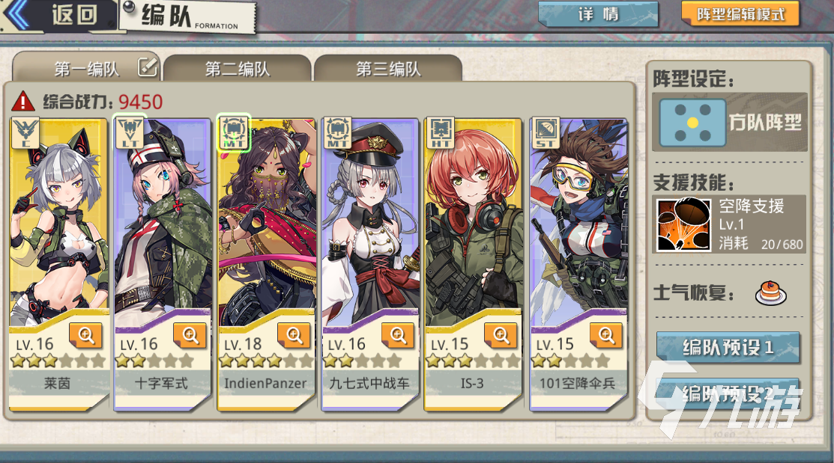Viewport: 834px width, 463px height.
Task: Click the edit pencil icon on 第一编队 tab
Action: tap(148, 67)
